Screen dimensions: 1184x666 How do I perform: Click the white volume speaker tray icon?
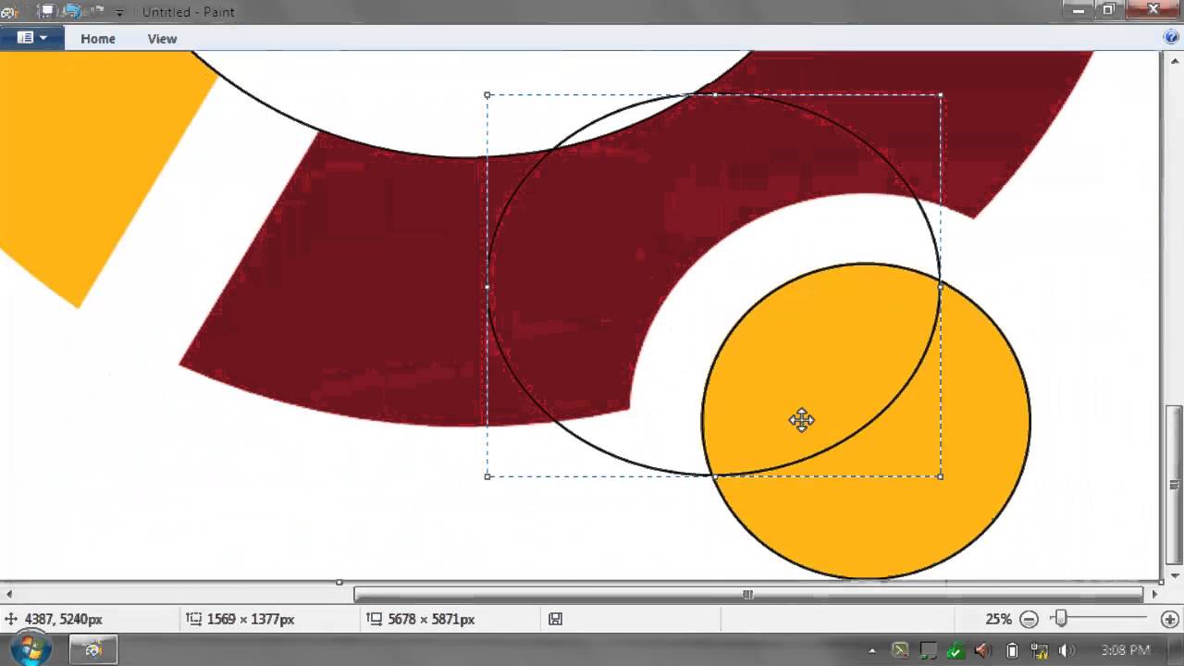1067,650
